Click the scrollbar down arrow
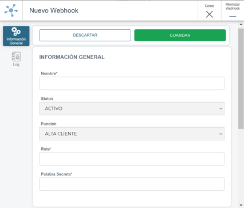 241,205
